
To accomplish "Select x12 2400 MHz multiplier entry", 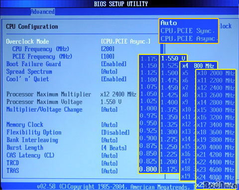I will point(216,88).
